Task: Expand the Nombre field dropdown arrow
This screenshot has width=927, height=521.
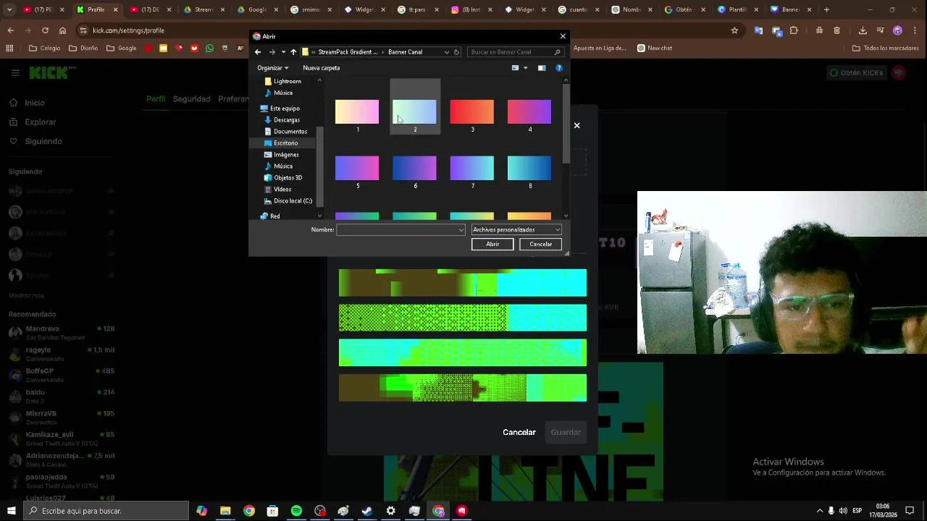Action: (461, 230)
